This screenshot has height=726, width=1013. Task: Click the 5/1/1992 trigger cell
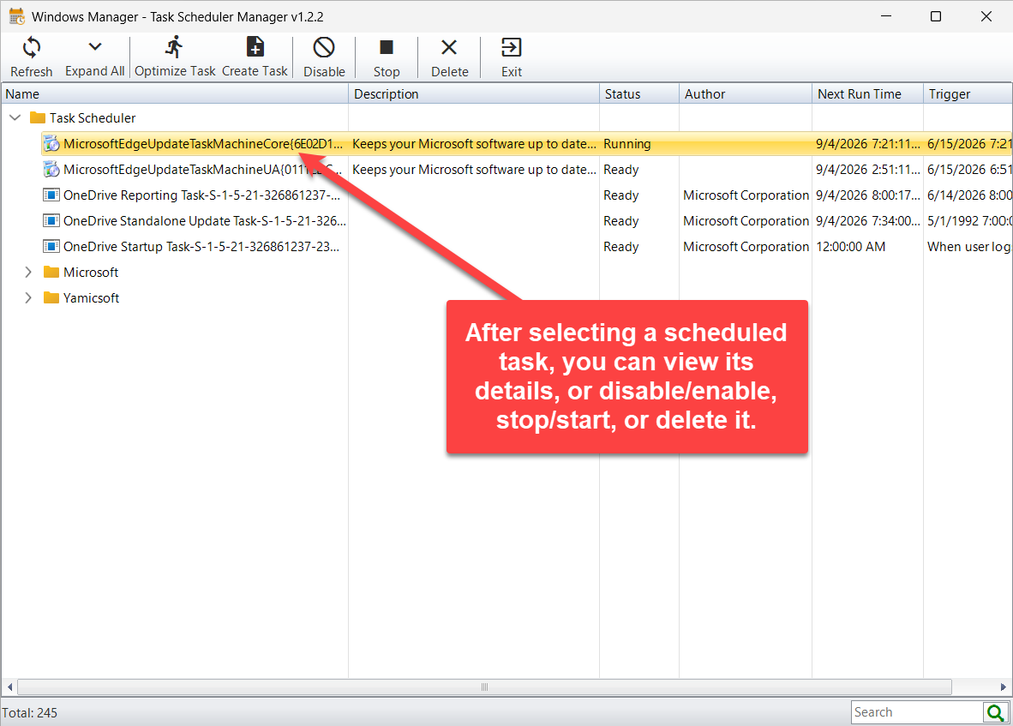pos(968,221)
